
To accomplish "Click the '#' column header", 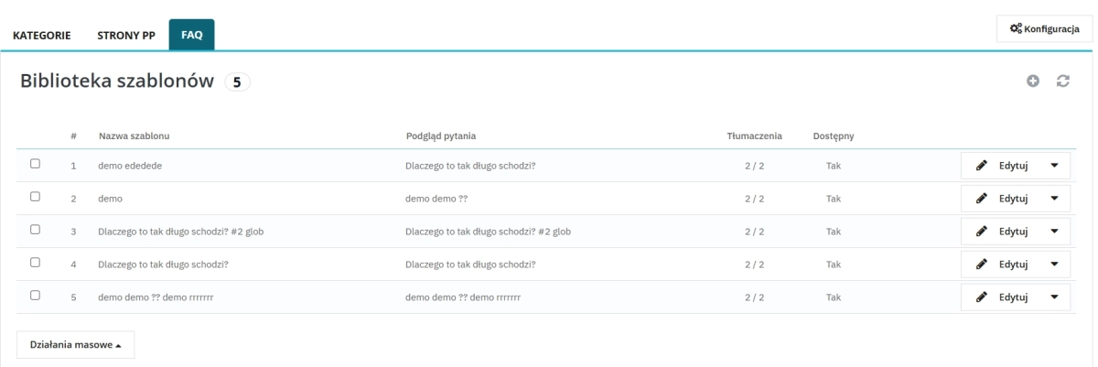I will [x=73, y=136].
